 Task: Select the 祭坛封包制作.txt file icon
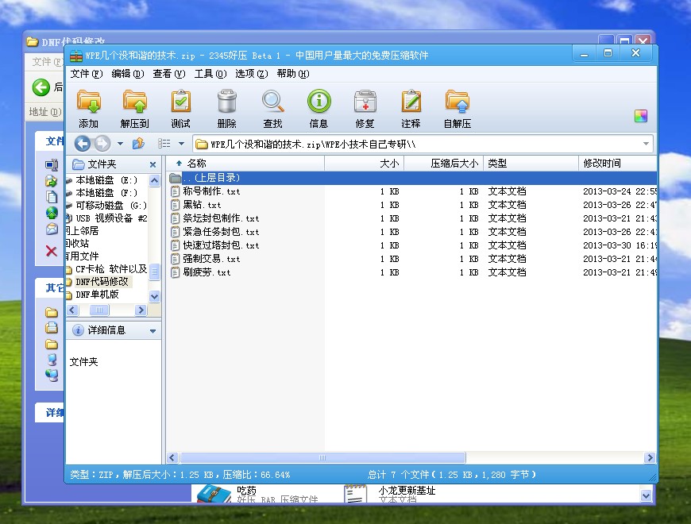click(x=176, y=218)
